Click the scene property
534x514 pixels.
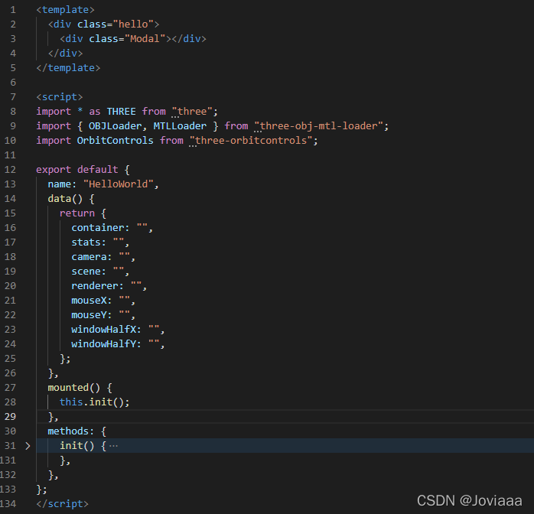(x=86, y=272)
